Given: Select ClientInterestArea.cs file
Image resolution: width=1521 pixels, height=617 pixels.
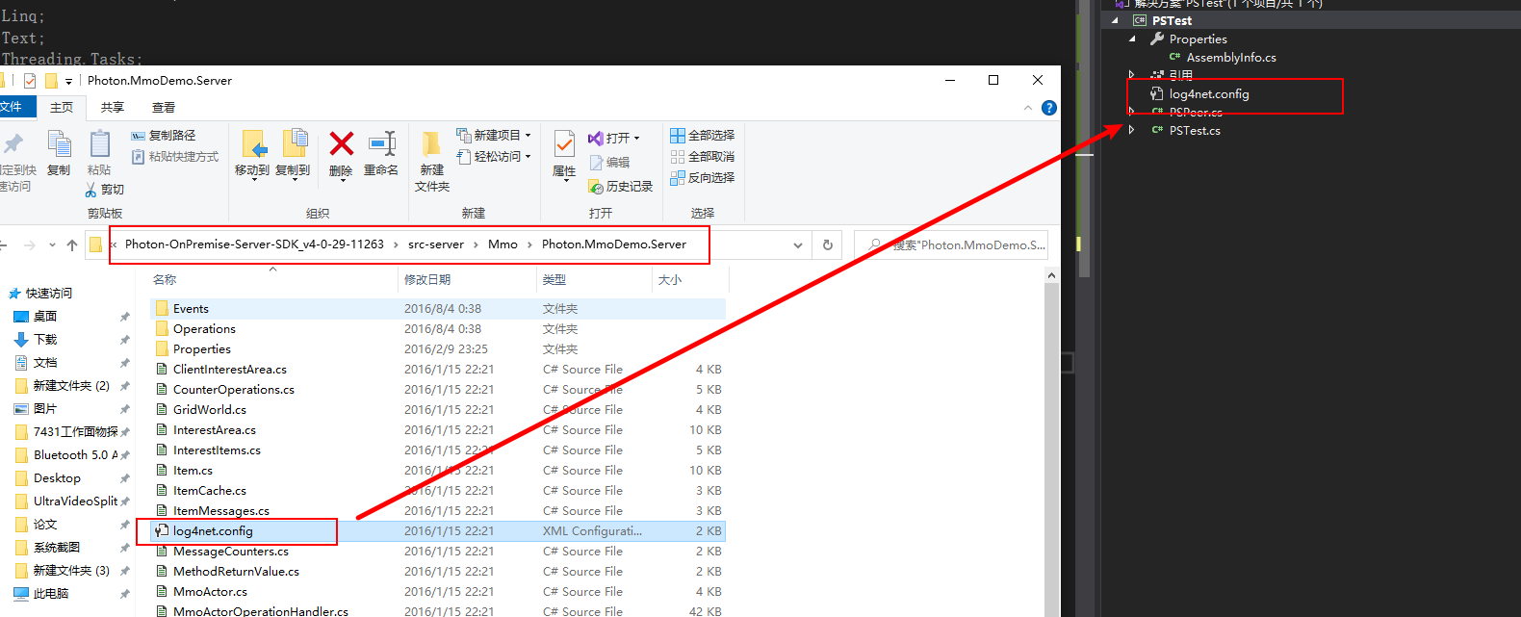Looking at the screenshot, I should tap(438, 370).
